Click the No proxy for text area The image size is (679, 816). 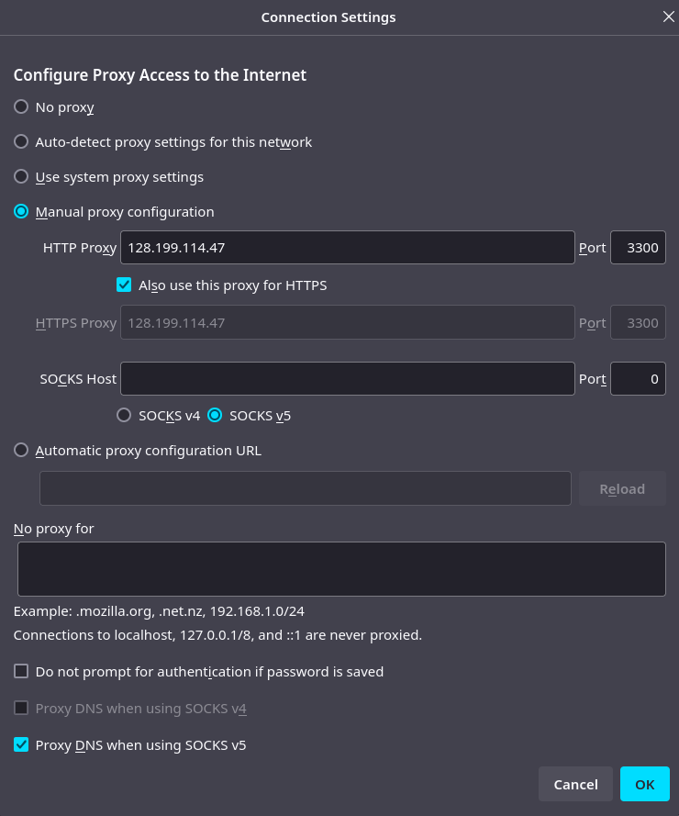341,569
